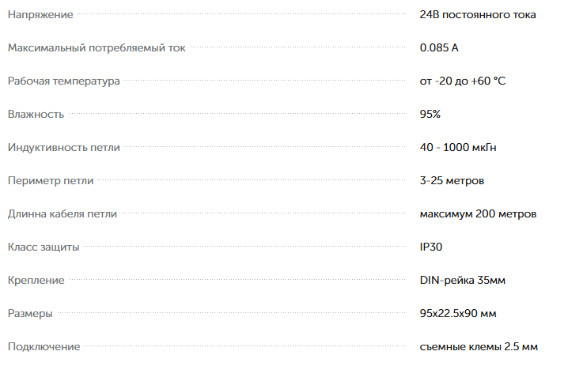Select "Максимальный потребляемый ток" label
583x370 pixels.
97,48
